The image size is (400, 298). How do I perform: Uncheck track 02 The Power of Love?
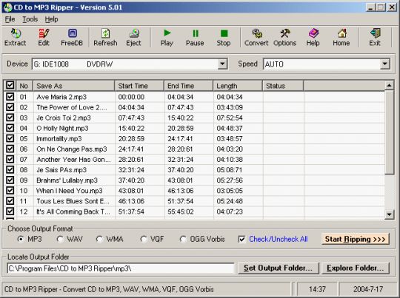10,107
